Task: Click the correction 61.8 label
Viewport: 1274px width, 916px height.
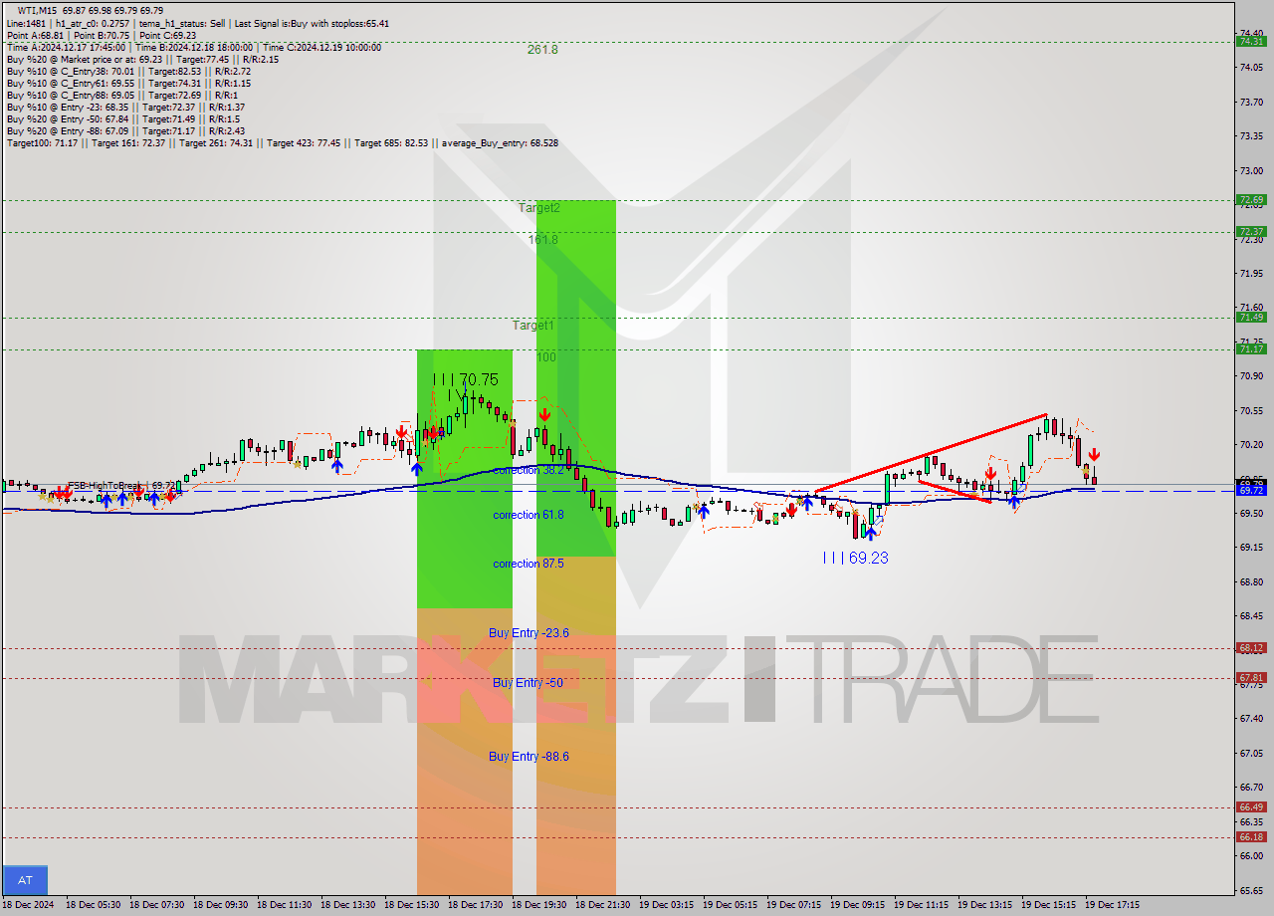Action: pyautogui.click(x=529, y=515)
